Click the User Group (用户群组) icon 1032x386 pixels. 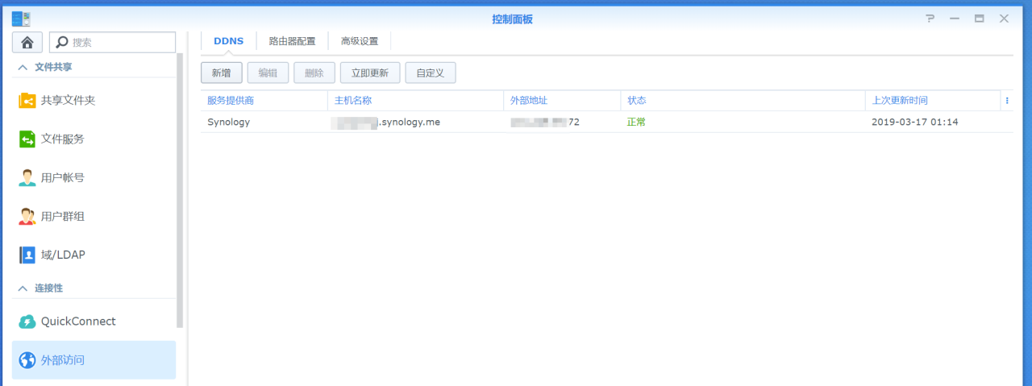coord(27,216)
